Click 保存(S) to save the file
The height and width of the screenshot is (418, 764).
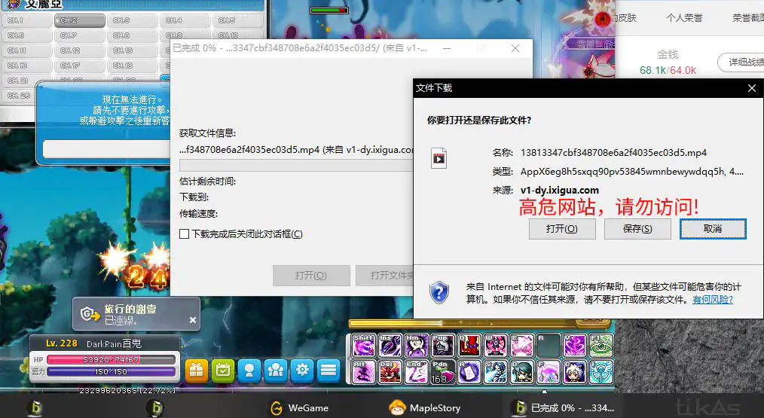point(637,229)
